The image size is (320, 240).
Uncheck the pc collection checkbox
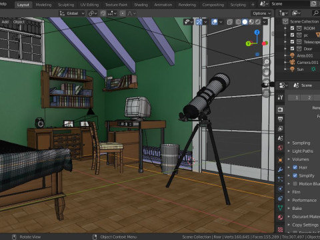coord(292,35)
